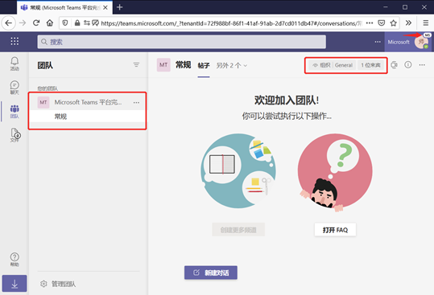434x295 pixels.
Task: Go to browser home page icon
Action: [x=50, y=23]
